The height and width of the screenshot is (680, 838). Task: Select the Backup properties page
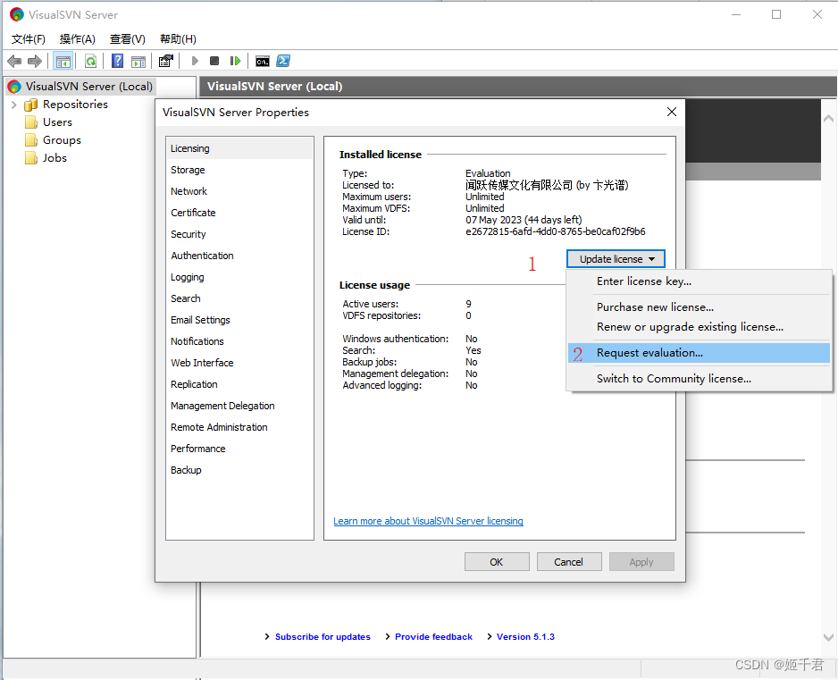click(239, 470)
